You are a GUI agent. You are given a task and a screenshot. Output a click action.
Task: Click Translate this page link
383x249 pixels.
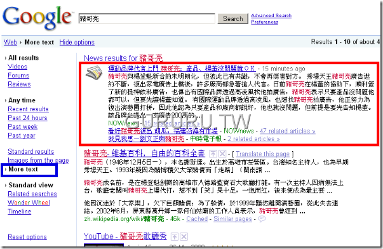point(262,154)
